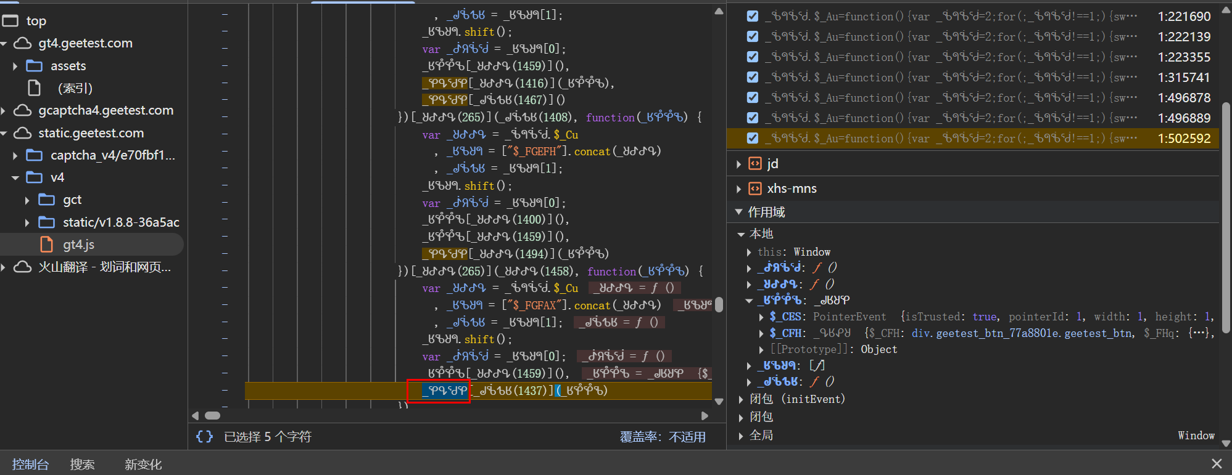This screenshot has height=475, width=1232.
Task: Click the captcha_v4 folder icon
Action: [x=35, y=155]
